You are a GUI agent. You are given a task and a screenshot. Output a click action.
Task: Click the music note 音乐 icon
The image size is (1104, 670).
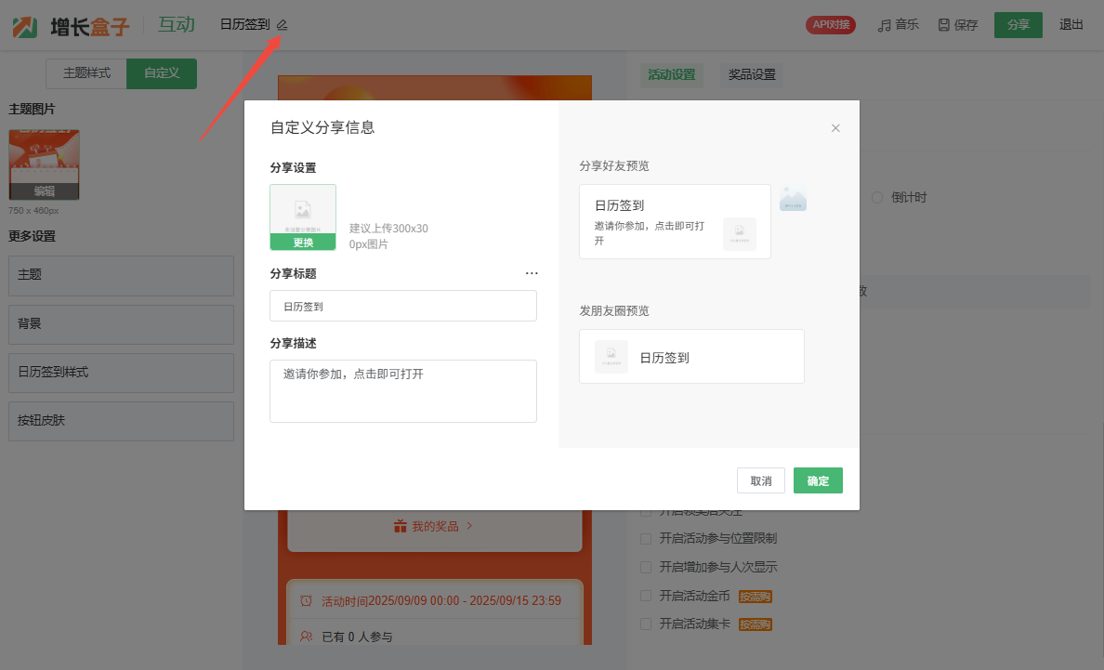(885, 25)
